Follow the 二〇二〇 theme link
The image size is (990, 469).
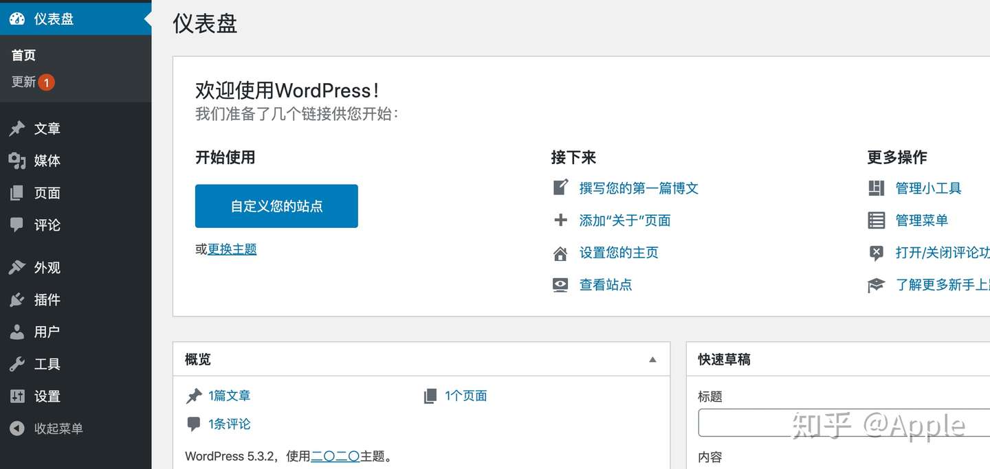(335, 456)
